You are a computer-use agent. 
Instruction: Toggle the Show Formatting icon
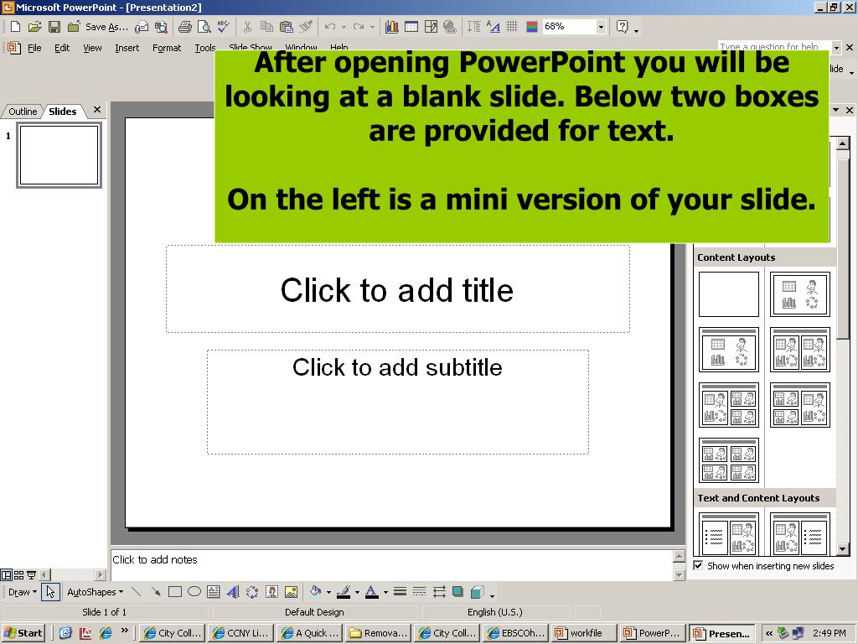pos(493,26)
